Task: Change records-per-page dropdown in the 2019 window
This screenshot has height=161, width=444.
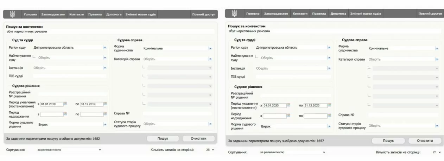Action: (x=210, y=149)
